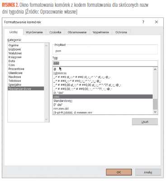Close the Formatowanie komórek dialog
Viewport: 166px width, 181px height.
[x=157, y=22]
